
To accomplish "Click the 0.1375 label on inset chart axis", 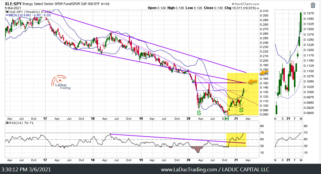I will pos(309,13).
